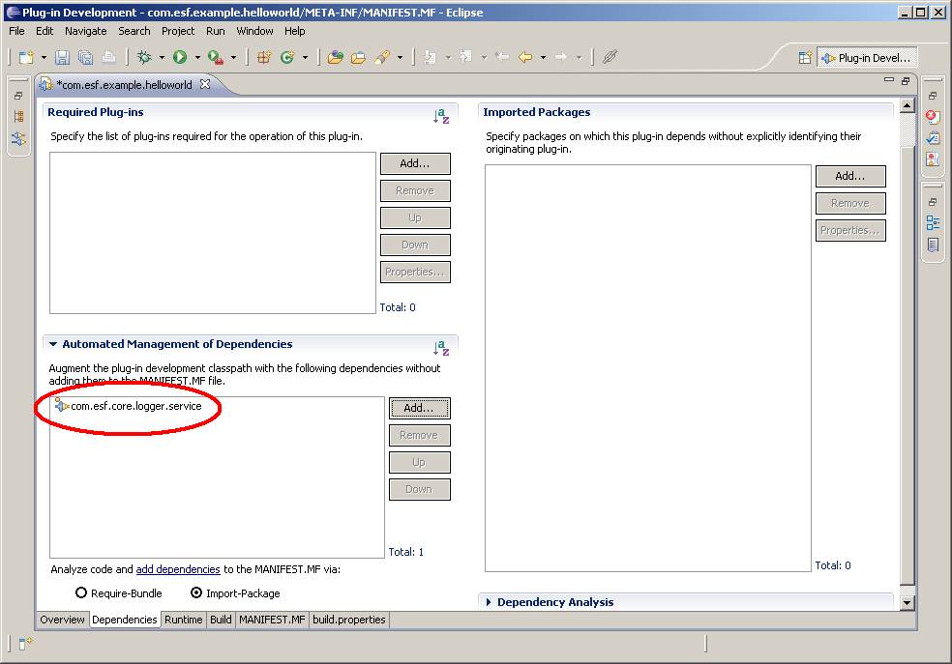Collapse the Automated Management of Dependencies section

point(53,344)
